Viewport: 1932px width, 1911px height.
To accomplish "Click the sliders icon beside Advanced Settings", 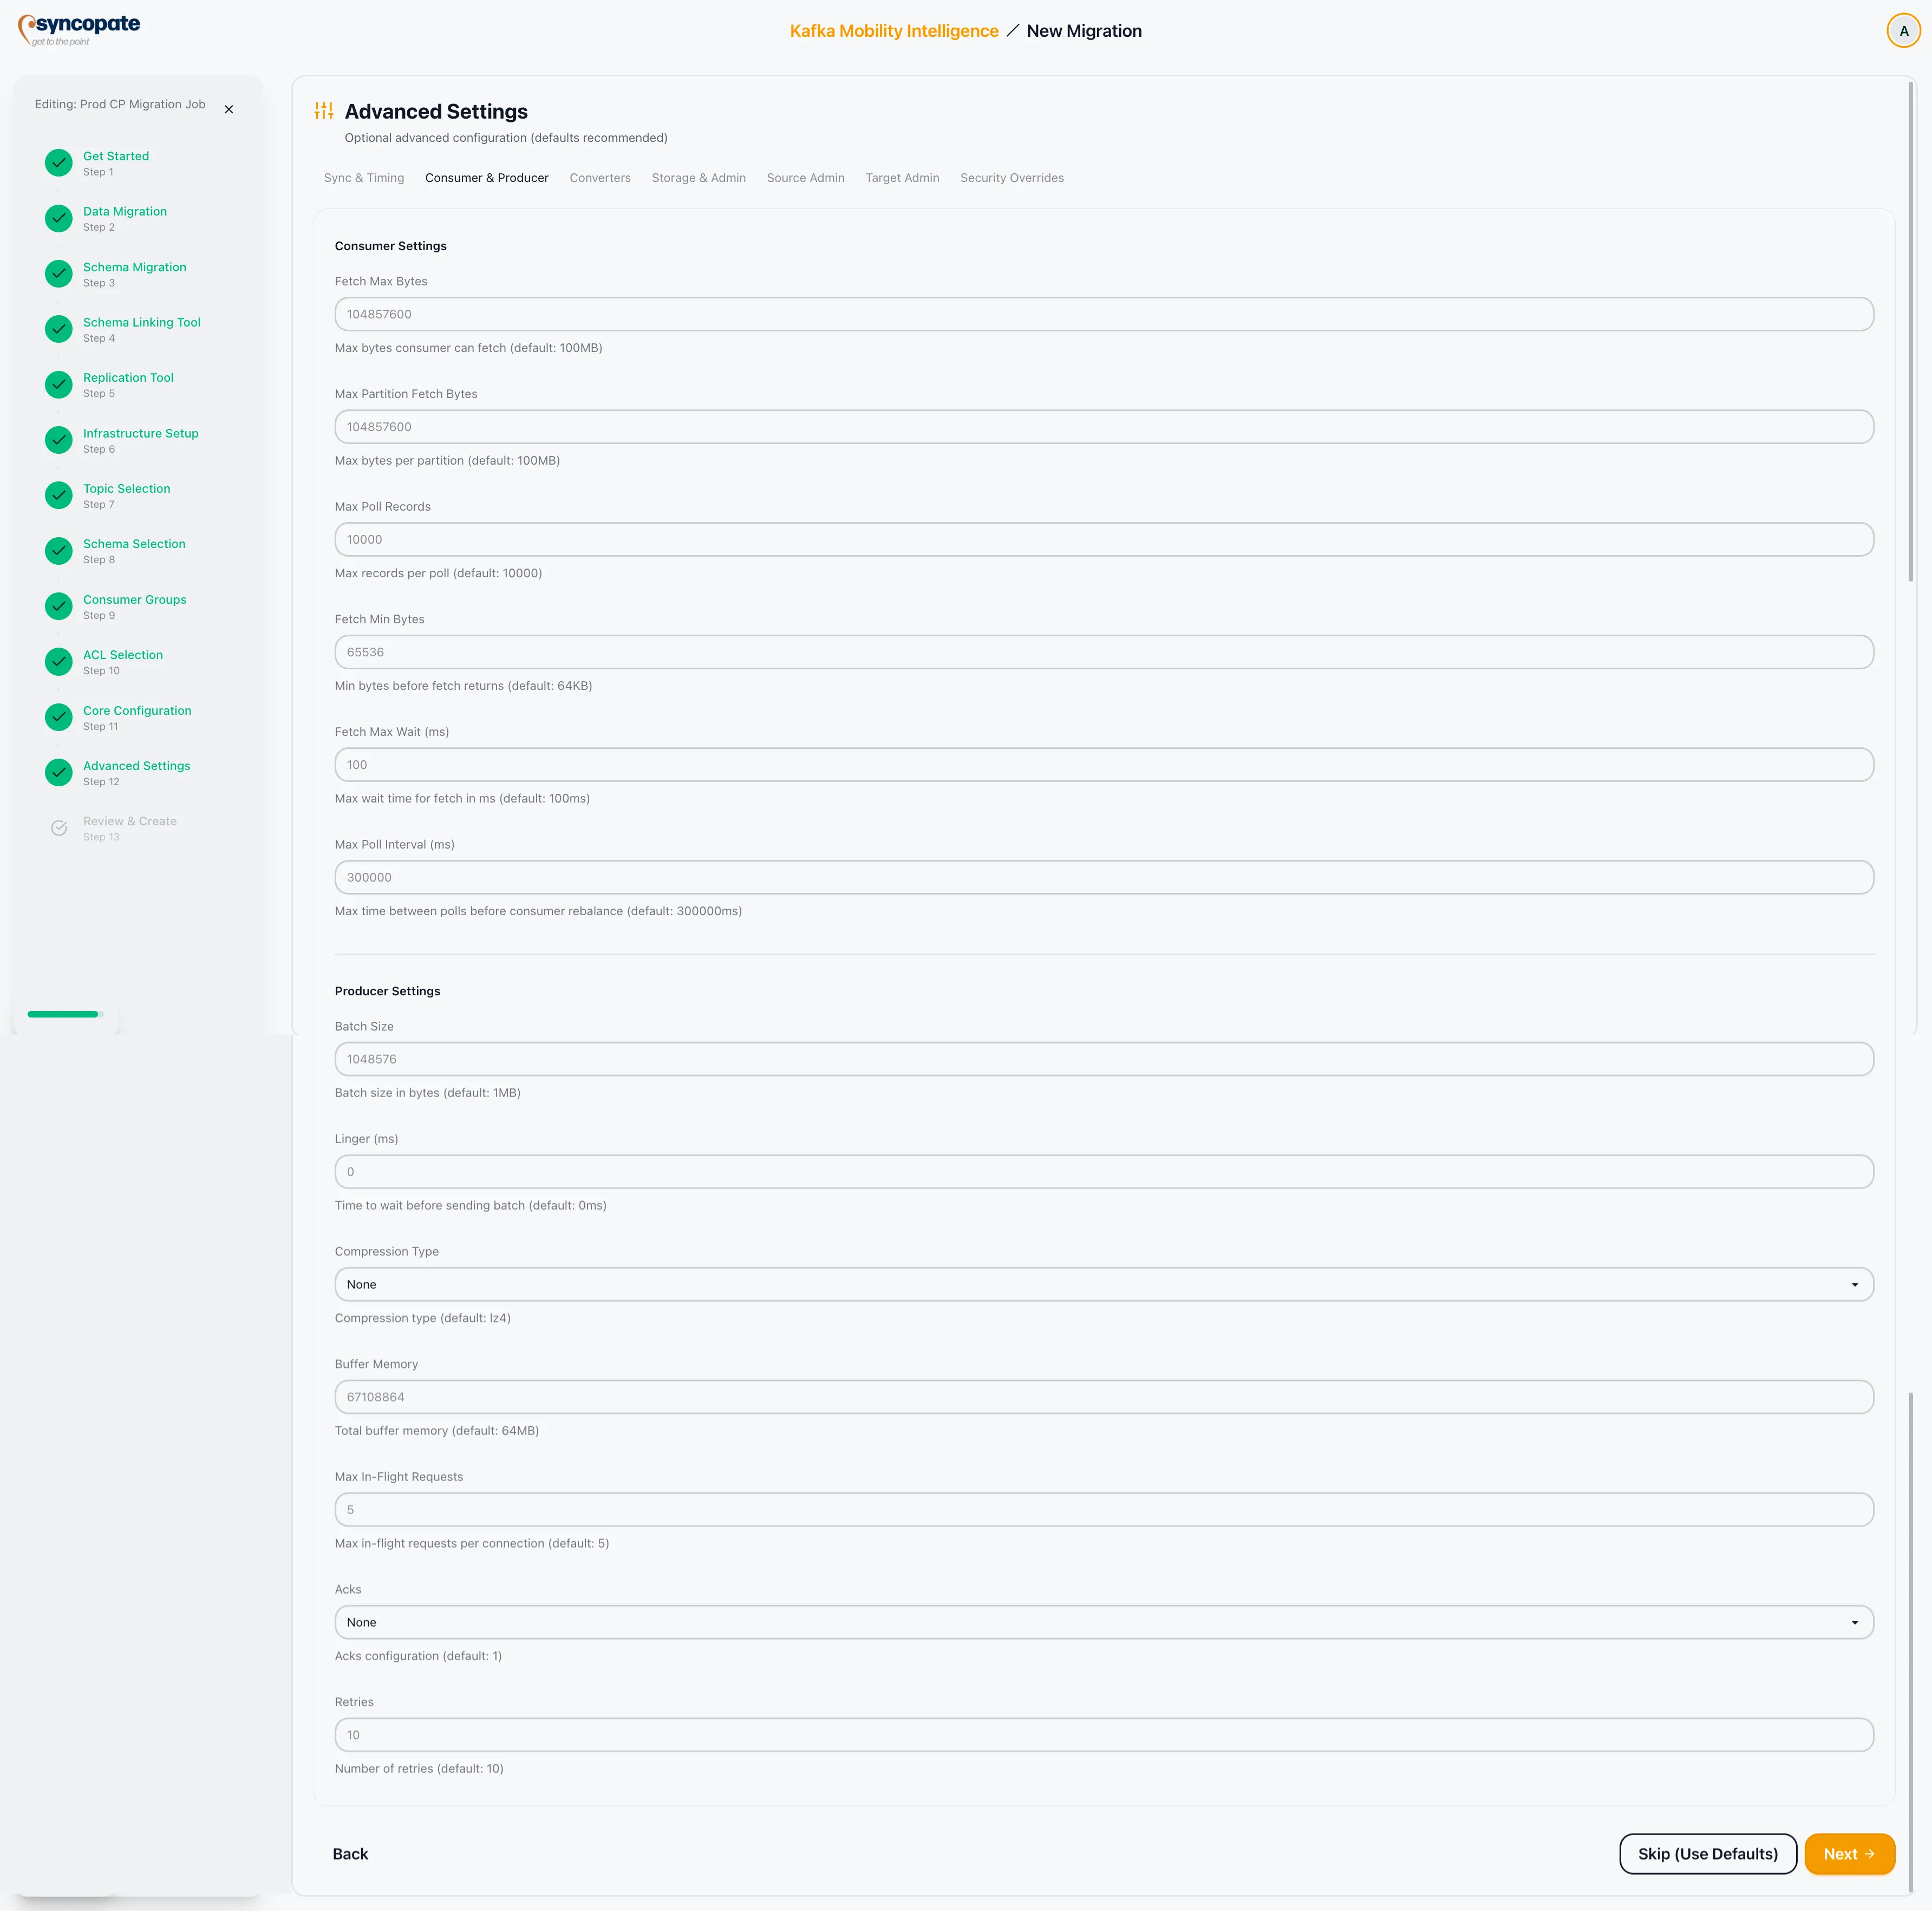I will (x=323, y=111).
